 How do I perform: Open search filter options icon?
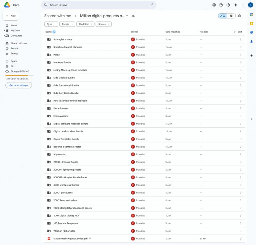(x=152, y=5)
